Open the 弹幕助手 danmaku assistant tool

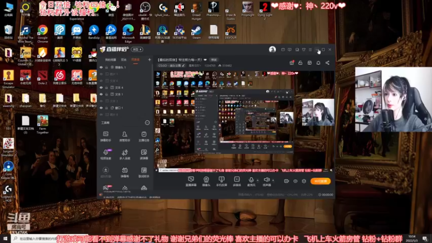pos(105,137)
